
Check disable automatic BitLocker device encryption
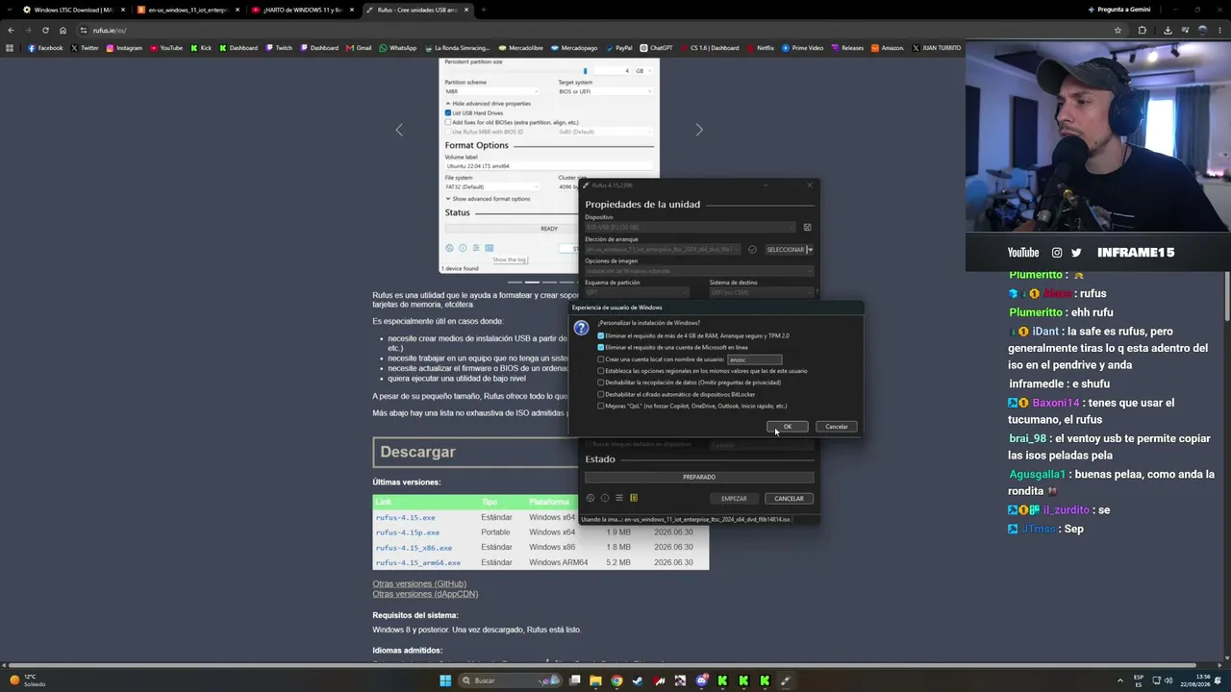[x=601, y=394]
